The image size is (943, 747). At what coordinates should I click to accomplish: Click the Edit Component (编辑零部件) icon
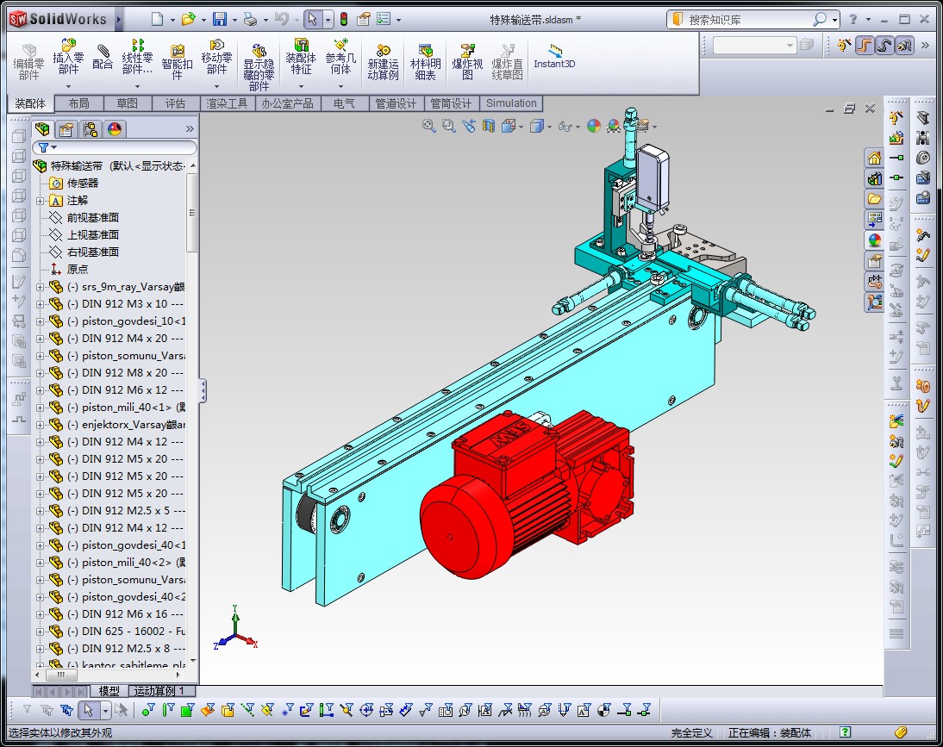tap(28, 61)
